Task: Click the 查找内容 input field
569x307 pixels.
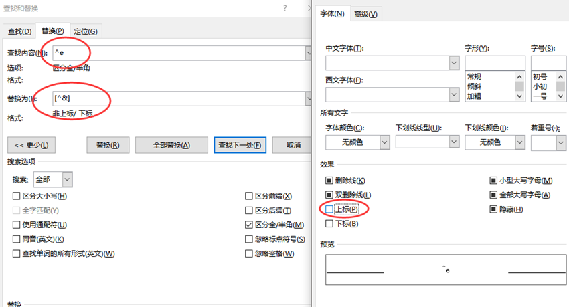Action: (x=179, y=53)
